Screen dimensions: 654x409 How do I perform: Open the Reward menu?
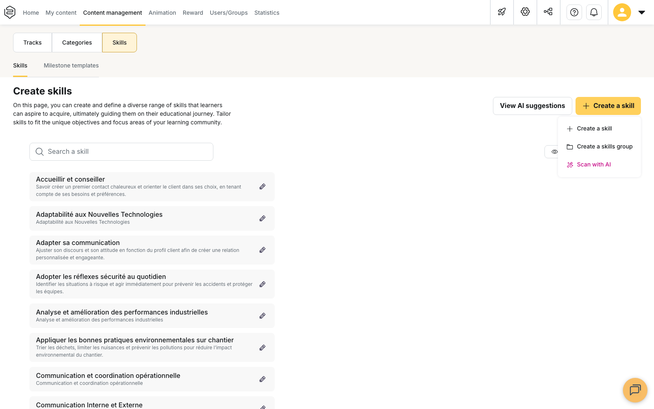(x=193, y=13)
